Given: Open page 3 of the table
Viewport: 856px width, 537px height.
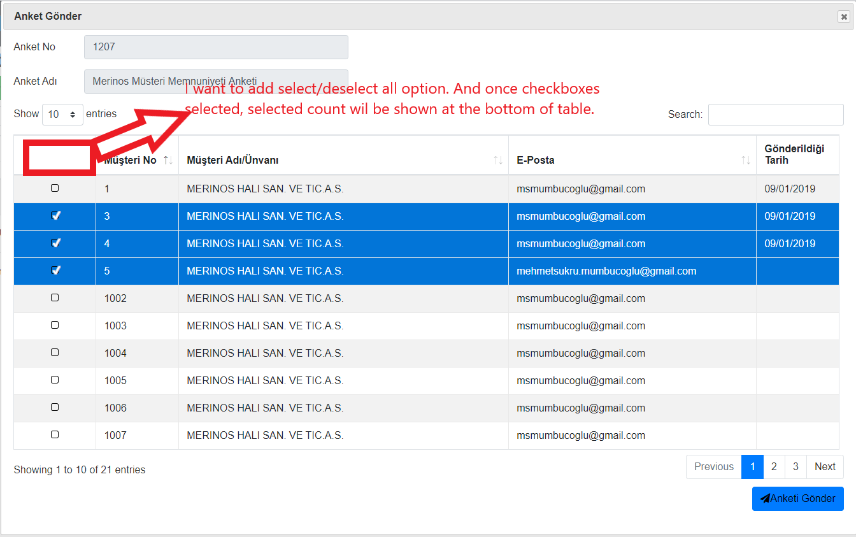Looking at the screenshot, I should click(795, 467).
